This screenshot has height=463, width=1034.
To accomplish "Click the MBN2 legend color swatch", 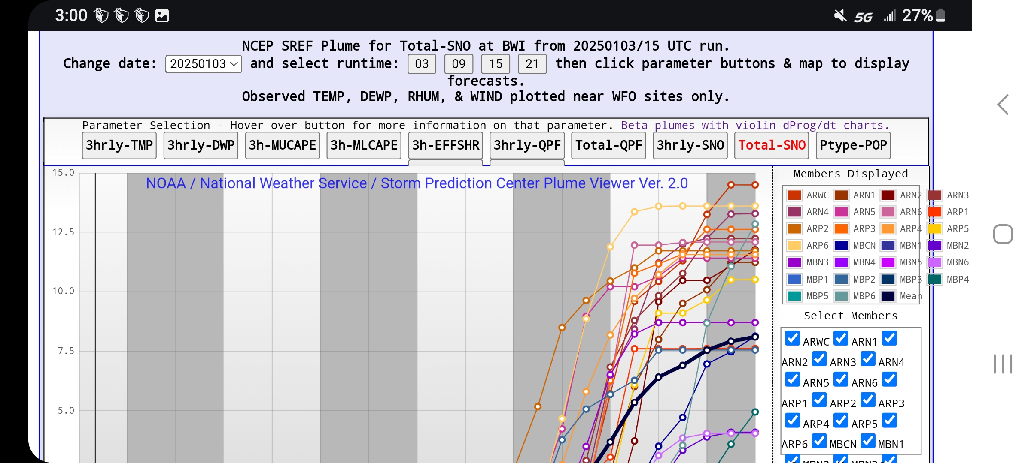I will [x=935, y=246].
